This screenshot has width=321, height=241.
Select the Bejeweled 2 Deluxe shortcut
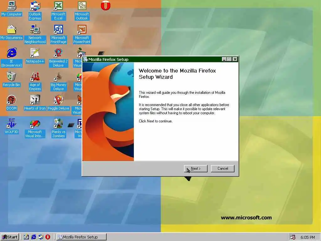(58, 58)
